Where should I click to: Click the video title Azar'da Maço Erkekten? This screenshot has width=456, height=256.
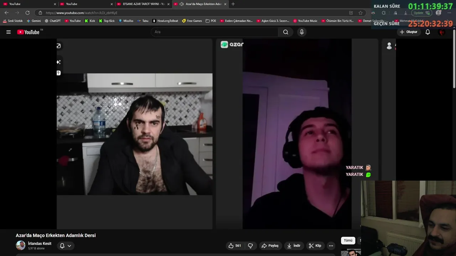[x=56, y=235]
